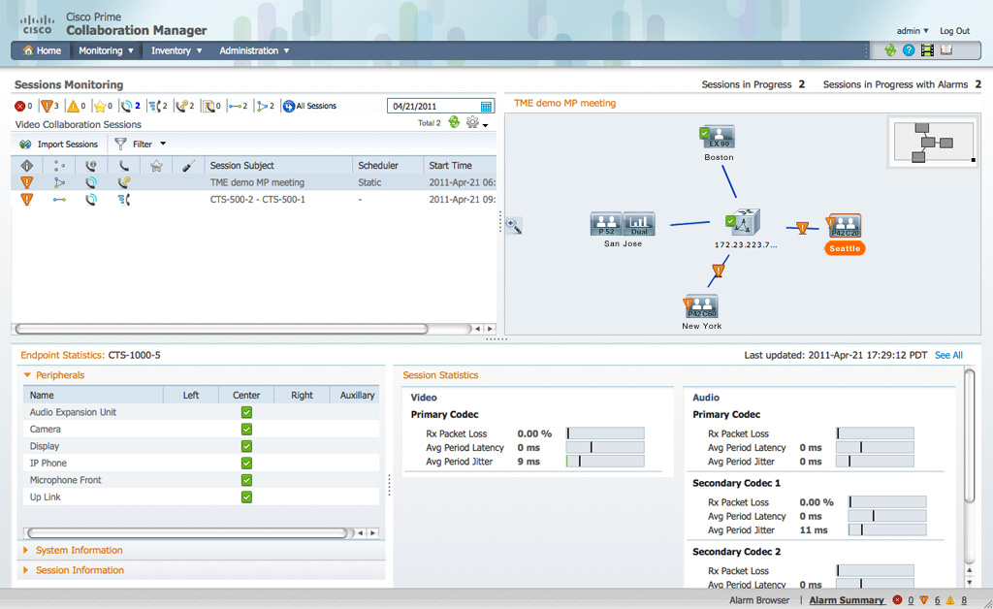Expand the System Information section
Image resolution: width=993 pixels, height=609 pixels.
79,550
